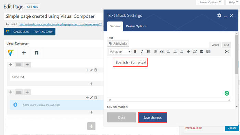Open Text Block Settings gear icon
Screen dimensions: 240x135
[219, 15]
